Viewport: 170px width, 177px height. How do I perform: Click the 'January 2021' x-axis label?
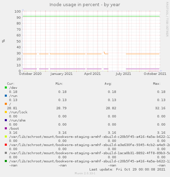click(x=62, y=74)
